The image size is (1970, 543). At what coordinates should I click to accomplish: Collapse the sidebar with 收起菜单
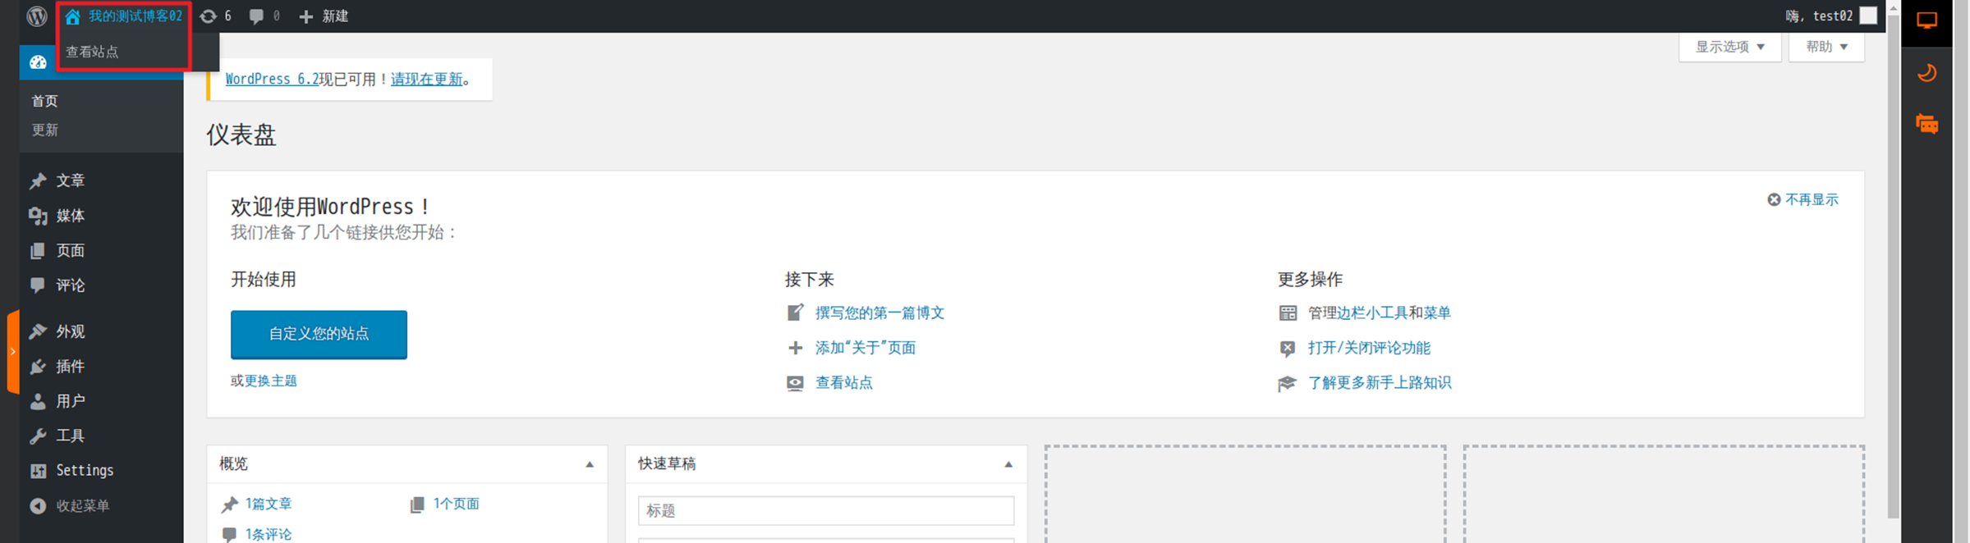pyautogui.click(x=70, y=506)
